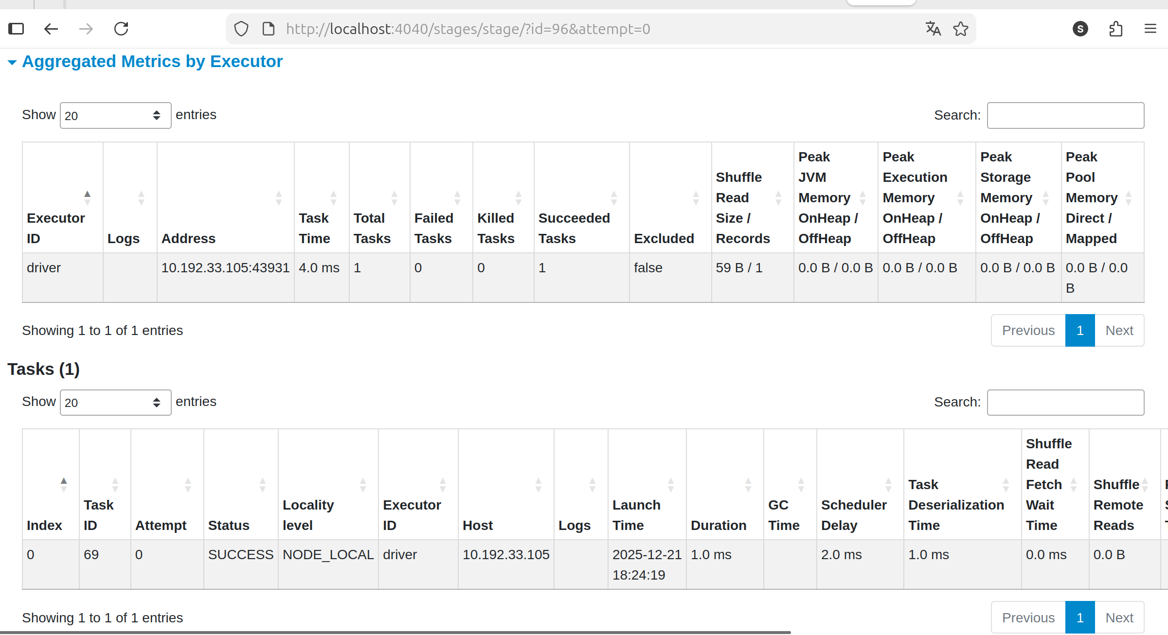Open the extensions puzzle icon
The width and height of the screenshot is (1168, 635).
pyautogui.click(x=1115, y=29)
